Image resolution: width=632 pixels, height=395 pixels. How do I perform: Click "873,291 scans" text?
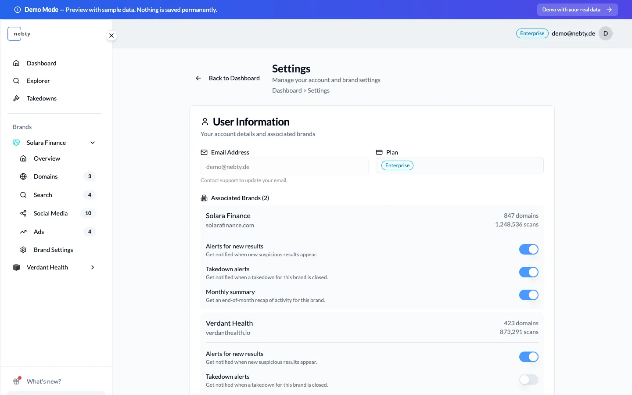pos(519,332)
